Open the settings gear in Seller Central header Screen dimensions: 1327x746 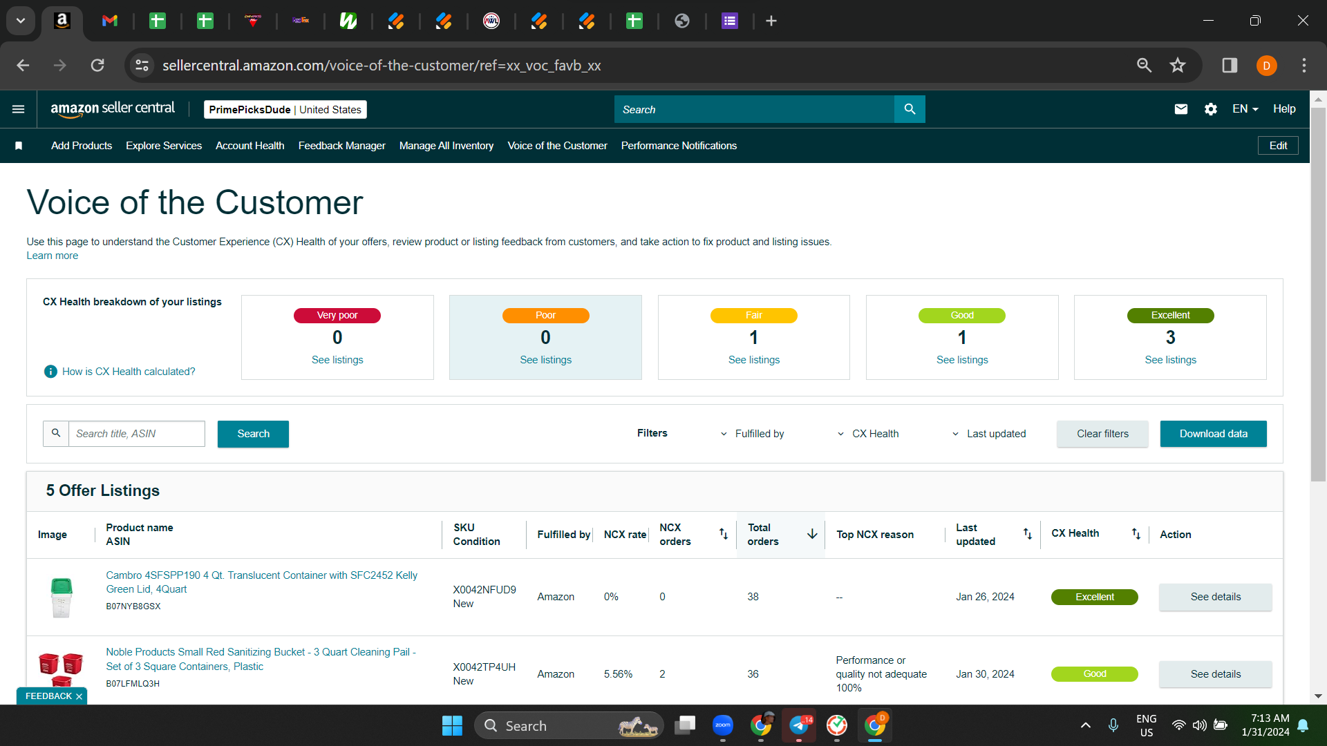1211,109
